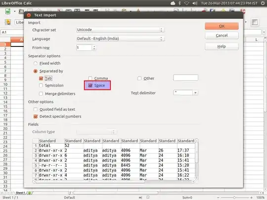Image resolution: width=267 pixels, height=200 pixels.
Task: Click '52' value in preview row 1
Action: point(67,145)
